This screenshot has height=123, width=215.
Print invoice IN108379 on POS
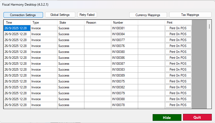[x=178, y=93]
